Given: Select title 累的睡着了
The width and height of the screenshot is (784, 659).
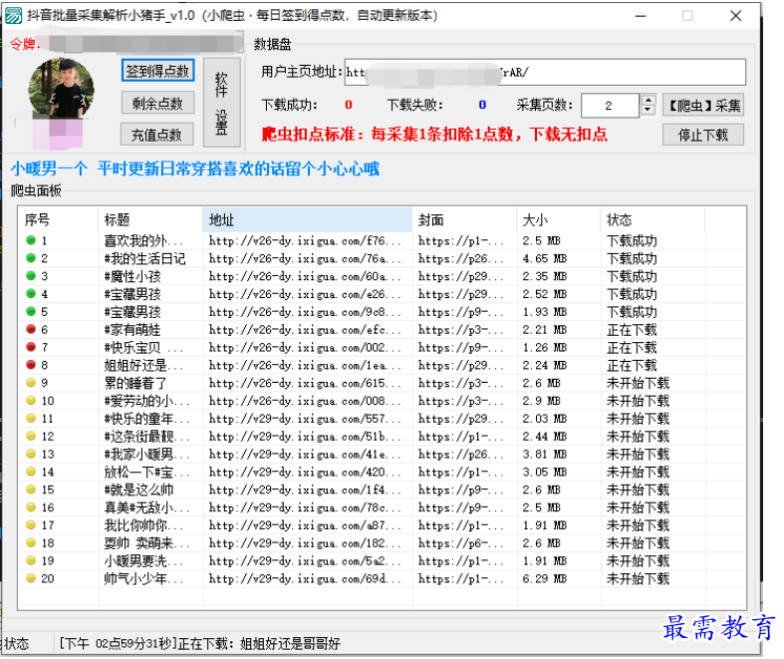Looking at the screenshot, I should point(135,383).
